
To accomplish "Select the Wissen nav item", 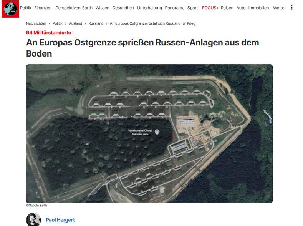I will point(102,8).
